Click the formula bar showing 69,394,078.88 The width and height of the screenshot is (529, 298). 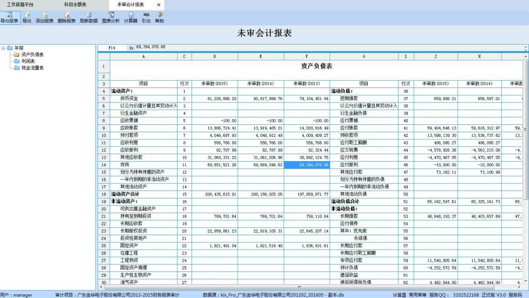280,47
